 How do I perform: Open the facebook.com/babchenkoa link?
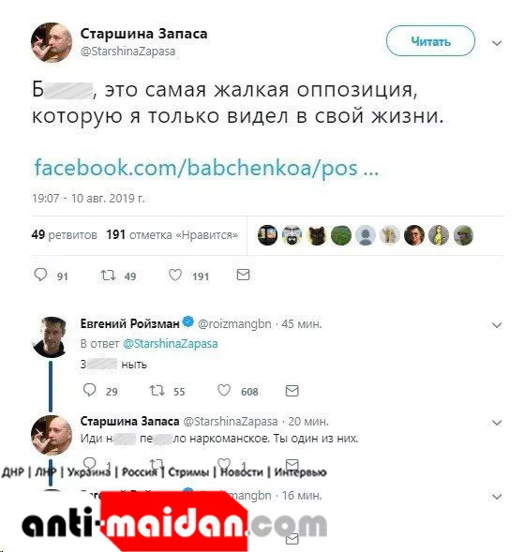[x=206, y=168]
